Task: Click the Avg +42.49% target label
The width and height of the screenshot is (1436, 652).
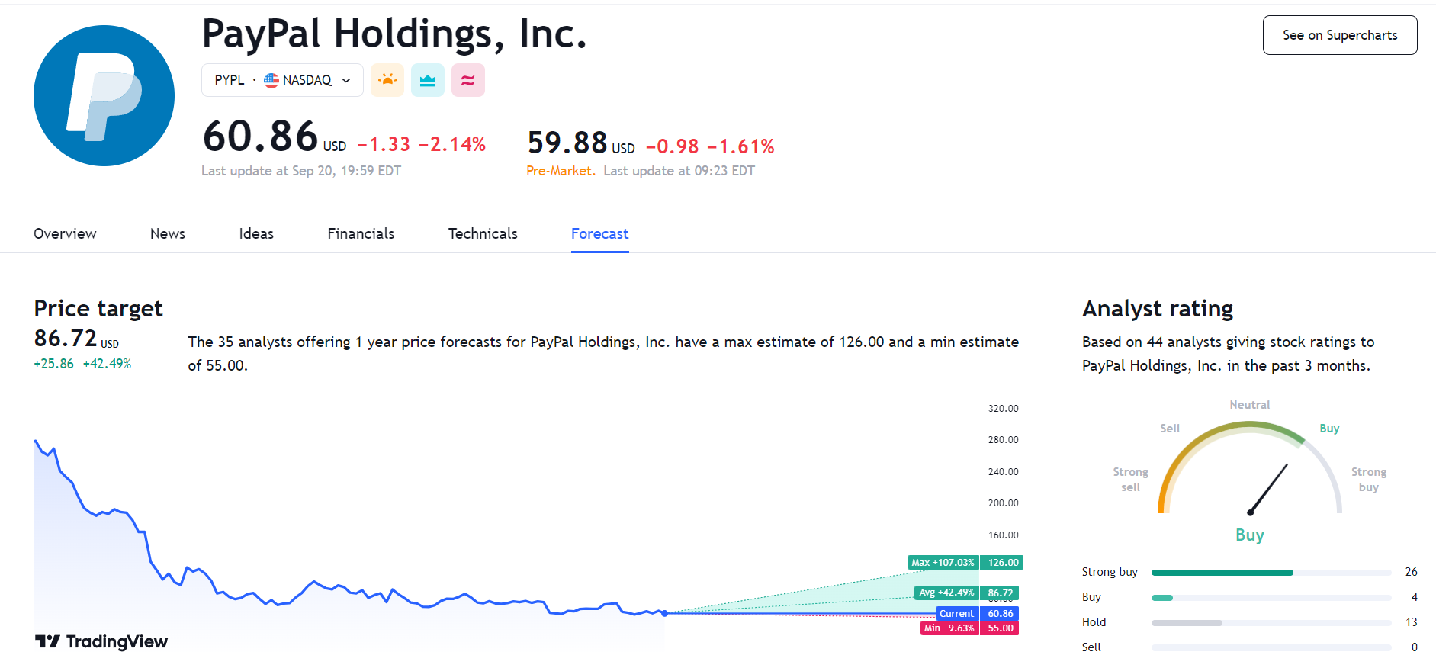Action: pos(946,593)
